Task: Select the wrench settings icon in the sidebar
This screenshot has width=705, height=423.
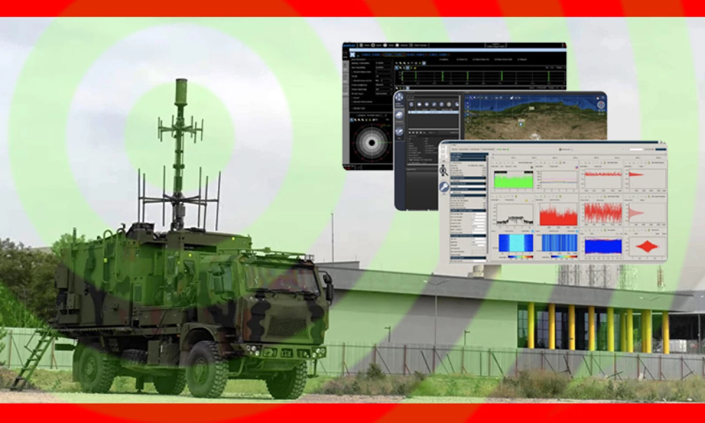Action: [x=445, y=186]
